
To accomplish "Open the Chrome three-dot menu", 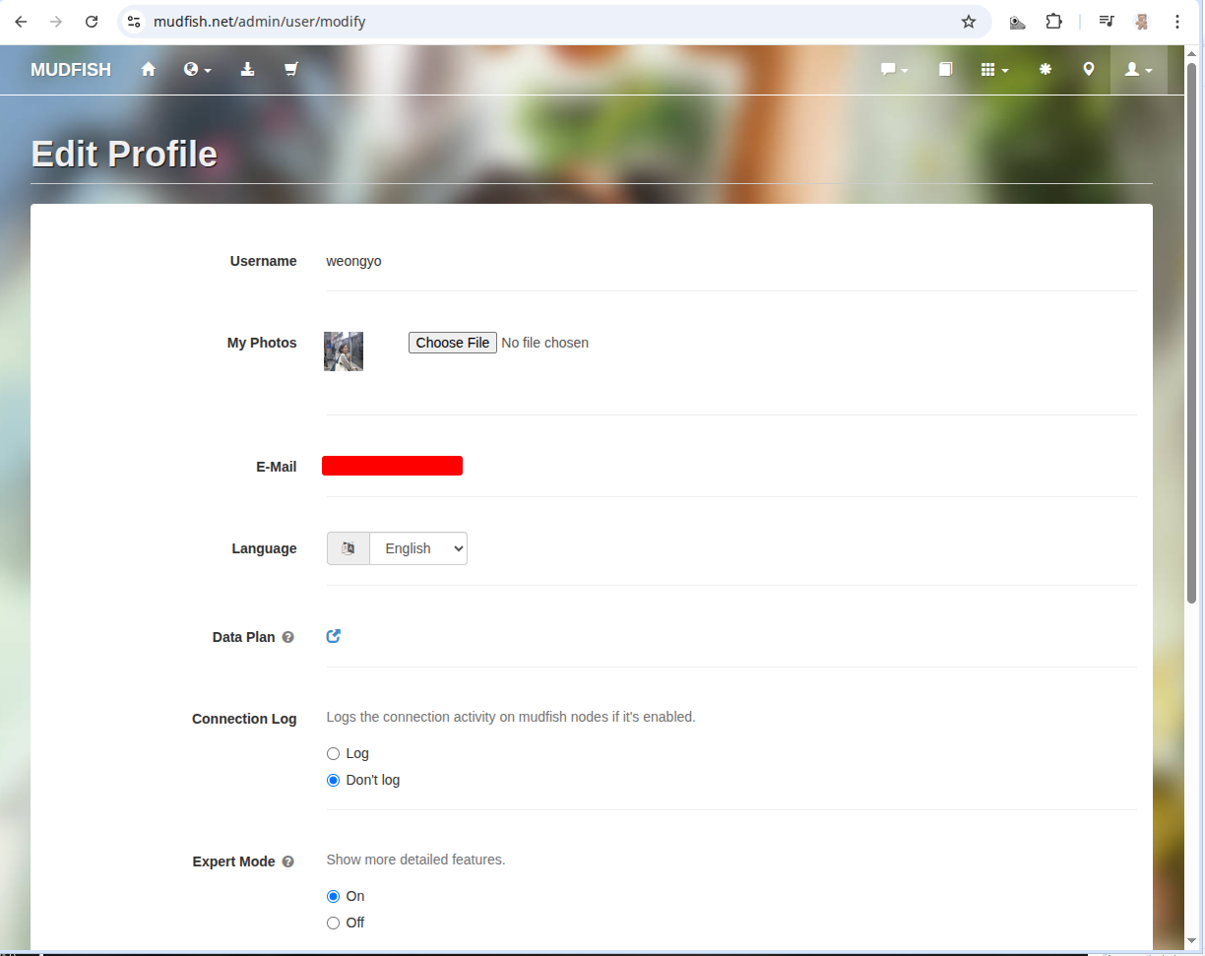I will coord(1177,22).
